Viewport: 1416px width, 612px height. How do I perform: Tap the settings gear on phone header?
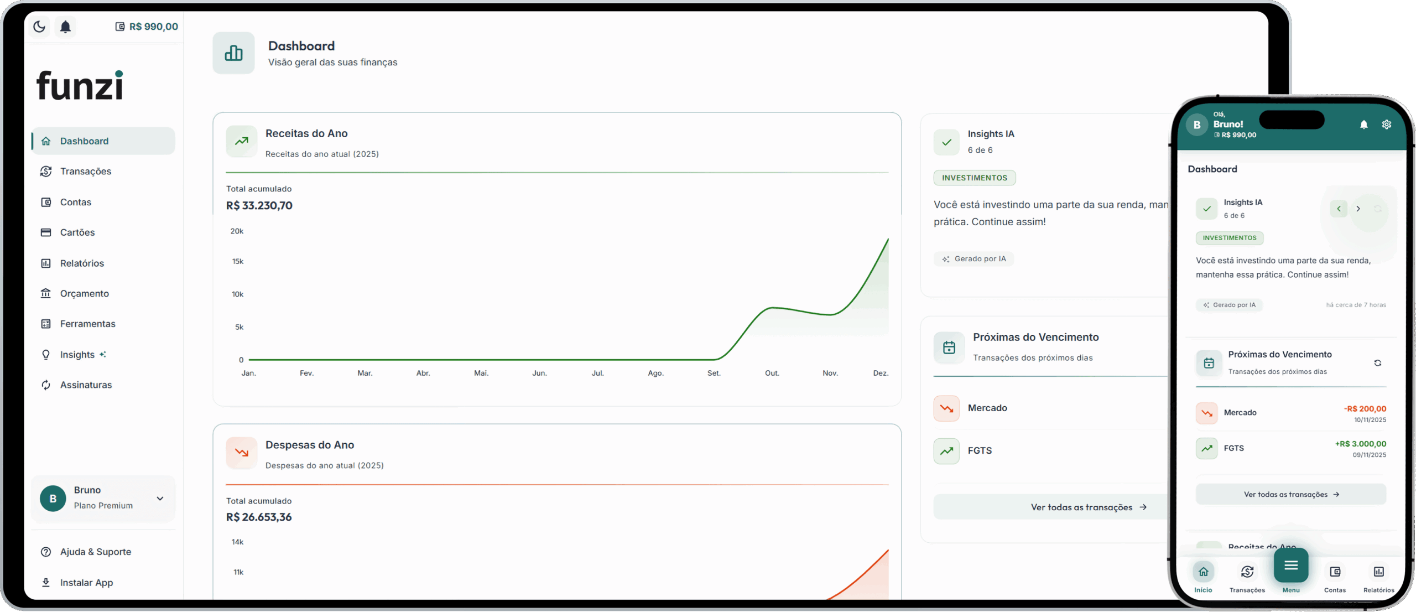click(x=1386, y=125)
